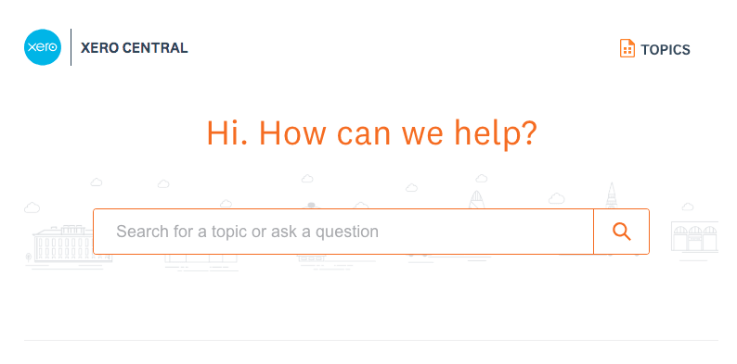The width and height of the screenshot is (737, 364).
Task: Focus the search for a topic field
Action: pyautogui.click(x=343, y=232)
